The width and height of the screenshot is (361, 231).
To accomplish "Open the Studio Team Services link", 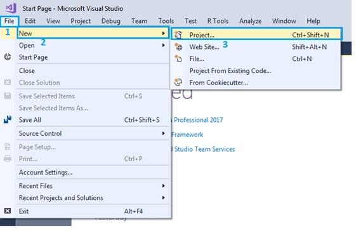I will click(204, 149).
